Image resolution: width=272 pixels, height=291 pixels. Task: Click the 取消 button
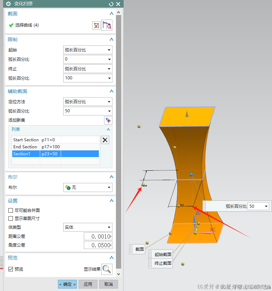coord(108,284)
